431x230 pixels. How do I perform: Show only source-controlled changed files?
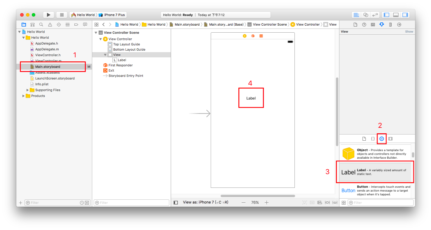[87, 203]
